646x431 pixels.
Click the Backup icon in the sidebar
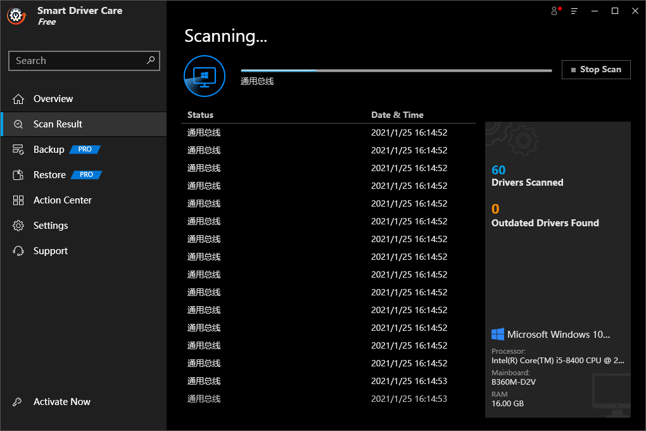click(x=18, y=150)
